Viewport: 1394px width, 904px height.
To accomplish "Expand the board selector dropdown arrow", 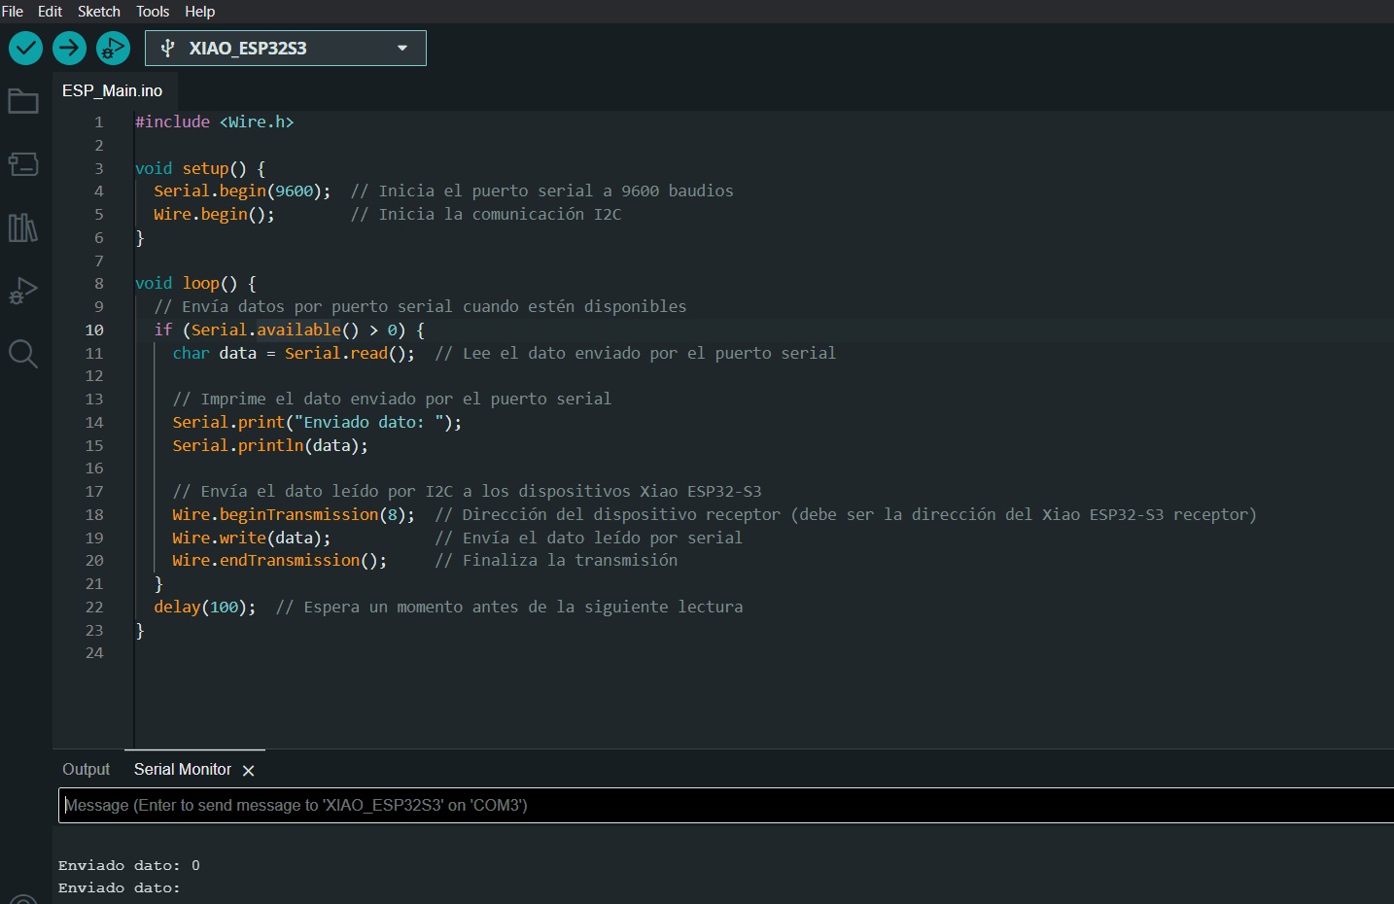I will point(402,48).
